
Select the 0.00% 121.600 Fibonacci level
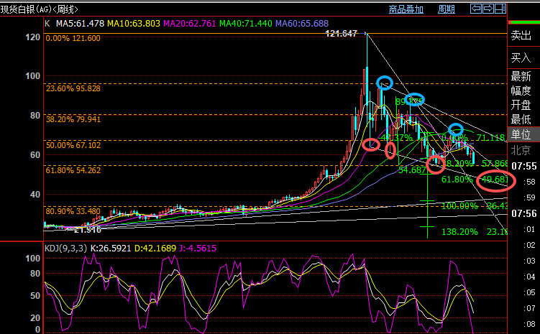pos(73,38)
